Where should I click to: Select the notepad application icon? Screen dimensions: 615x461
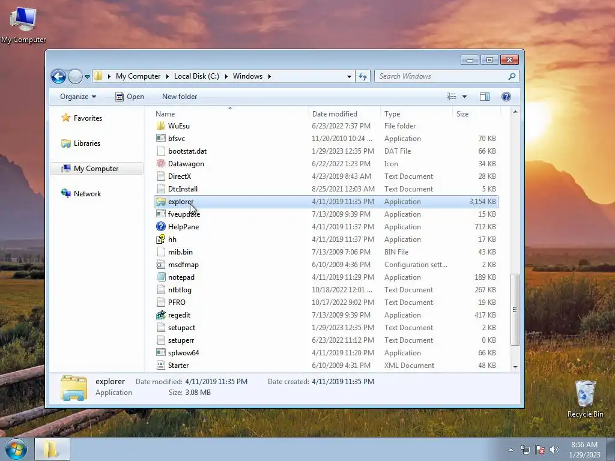click(161, 277)
